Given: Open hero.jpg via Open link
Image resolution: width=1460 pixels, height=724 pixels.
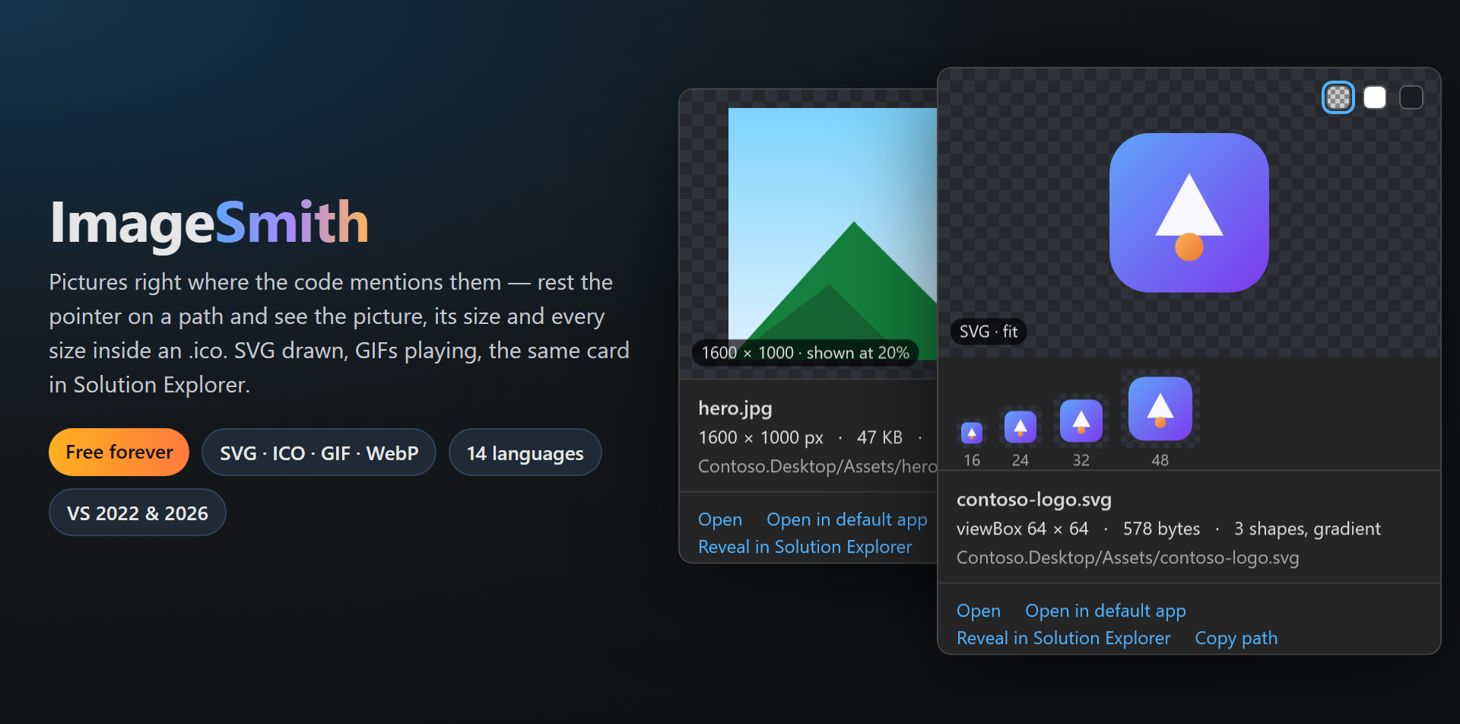Looking at the screenshot, I should (x=720, y=519).
